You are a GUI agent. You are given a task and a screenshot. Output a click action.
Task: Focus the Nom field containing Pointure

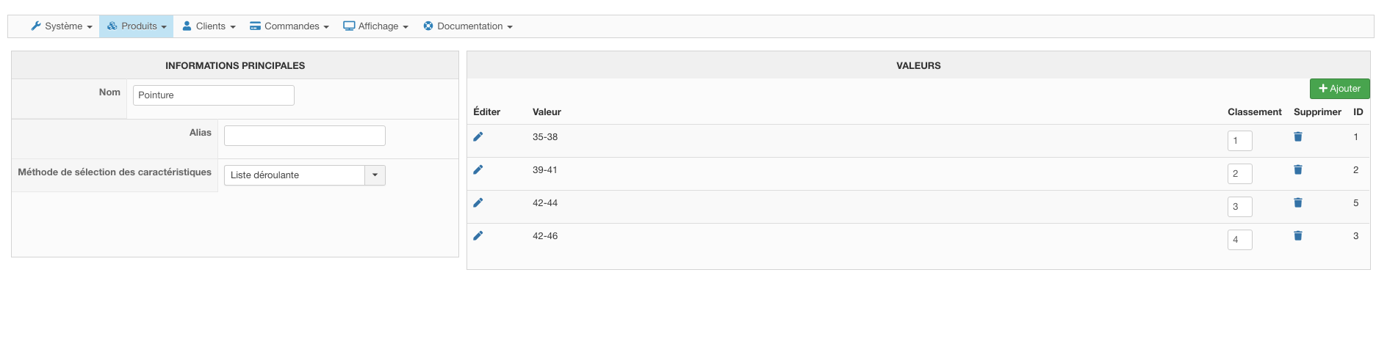pos(213,95)
